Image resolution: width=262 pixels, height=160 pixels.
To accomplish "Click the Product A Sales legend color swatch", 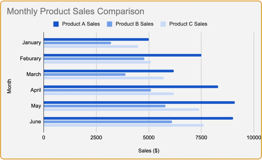I will pyautogui.click(x=56, y=24).
